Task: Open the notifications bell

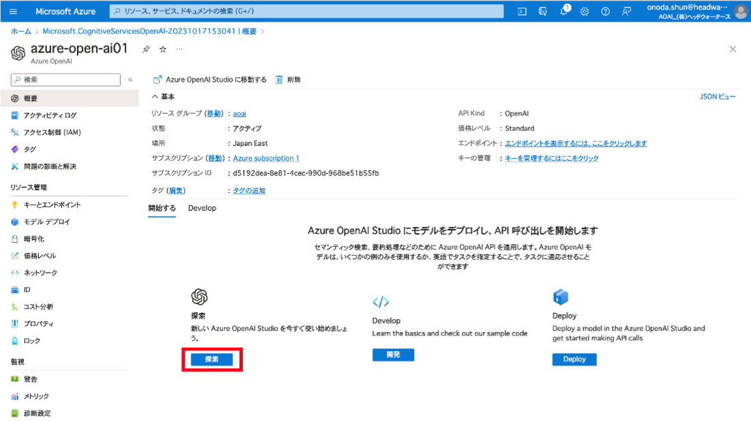Action: (564, 10)
